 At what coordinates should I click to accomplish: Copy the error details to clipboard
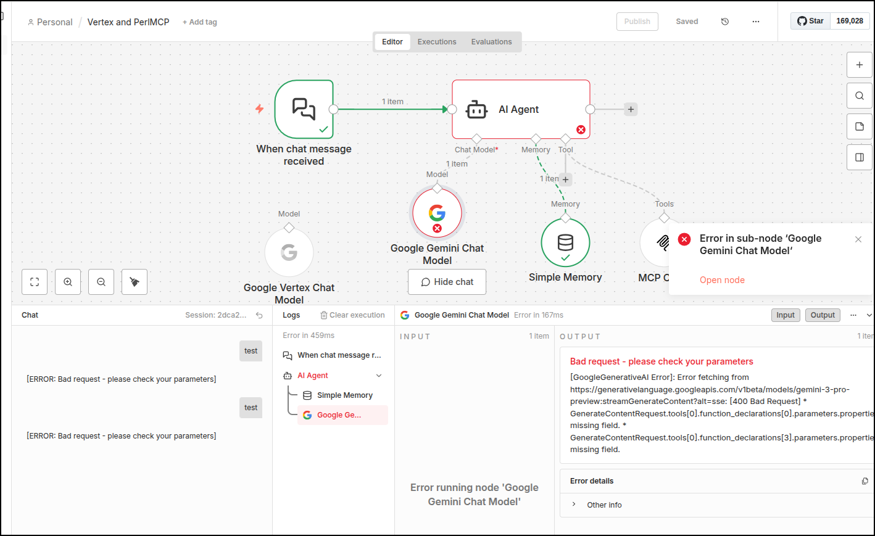pos(865,481)
